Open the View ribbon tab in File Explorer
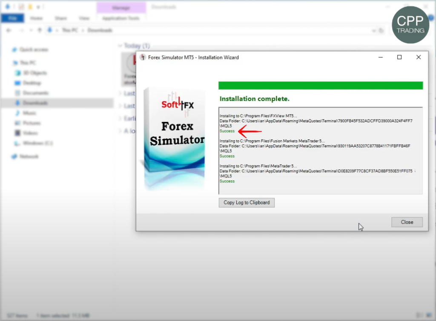This screenshot has width=436, height=321. click(84, 18)
